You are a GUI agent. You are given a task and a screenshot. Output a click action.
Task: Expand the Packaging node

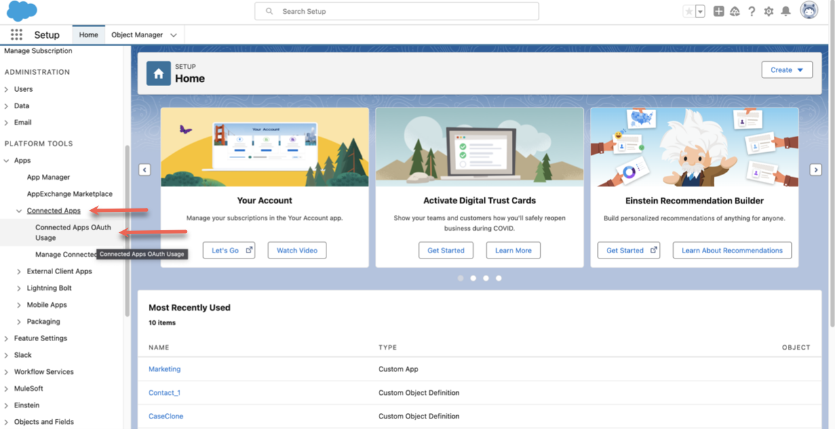19,322
